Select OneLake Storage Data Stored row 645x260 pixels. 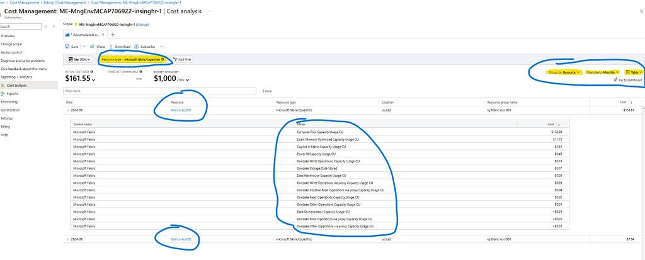319,168
